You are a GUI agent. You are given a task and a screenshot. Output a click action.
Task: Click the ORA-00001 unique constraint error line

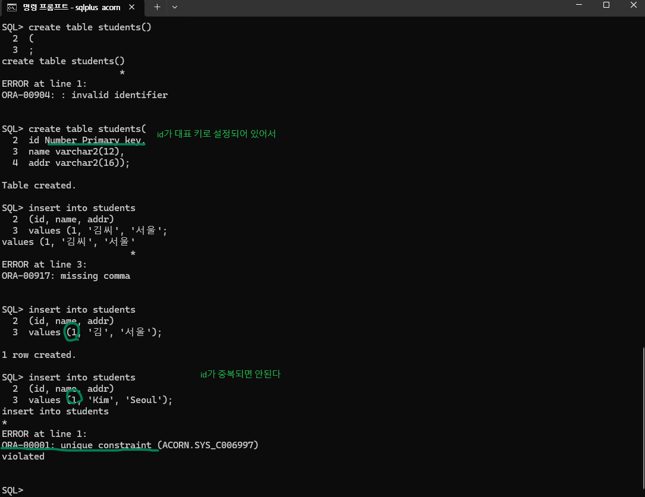[130, 445]
